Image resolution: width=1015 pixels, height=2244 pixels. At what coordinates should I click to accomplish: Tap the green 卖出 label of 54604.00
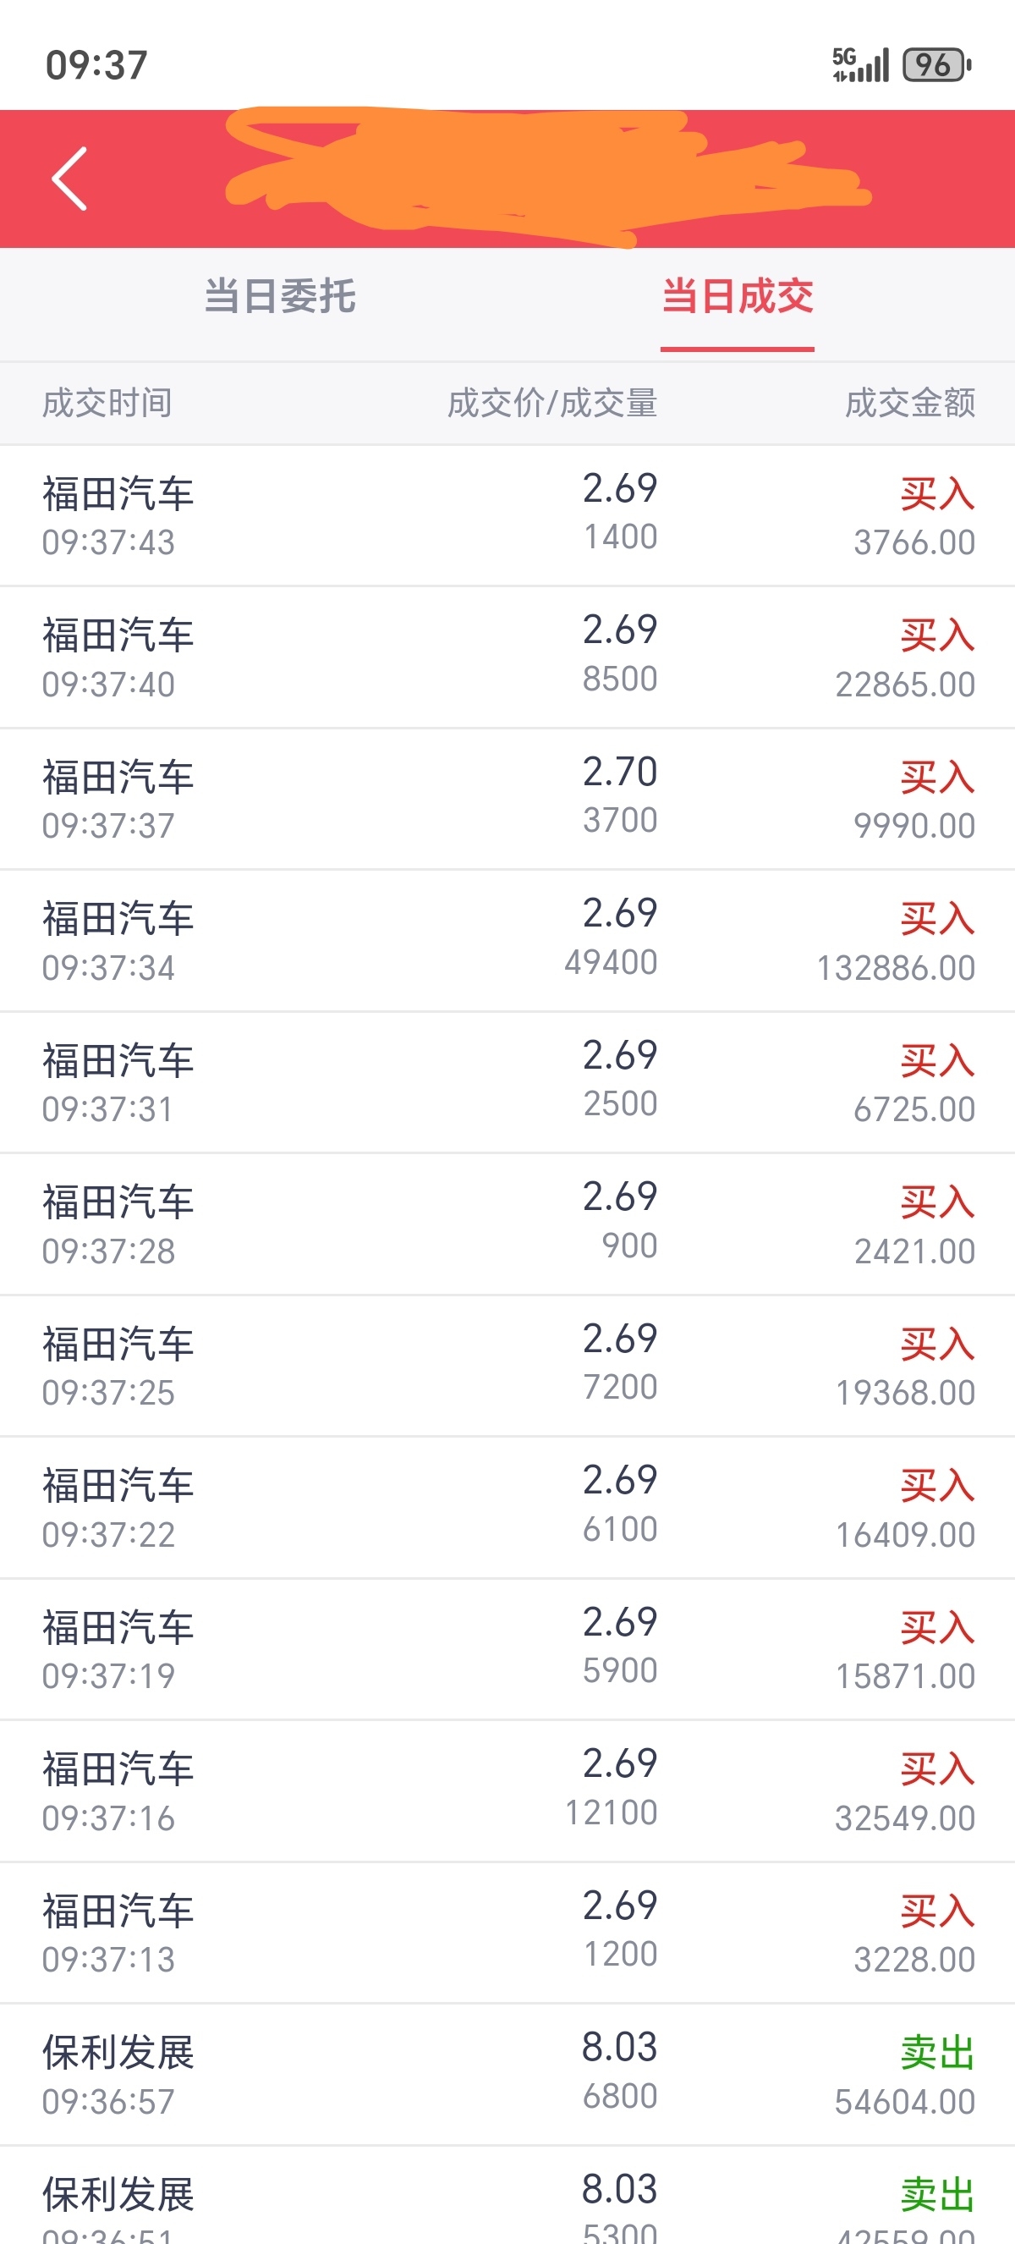coord(937,2054)
